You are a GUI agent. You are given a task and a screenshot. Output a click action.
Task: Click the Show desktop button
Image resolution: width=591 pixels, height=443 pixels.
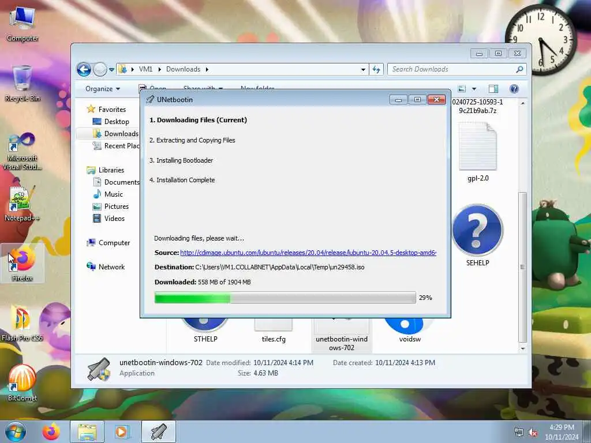tap(586, 431)
